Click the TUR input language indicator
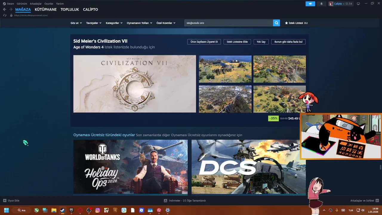 (x=351, y=210)
